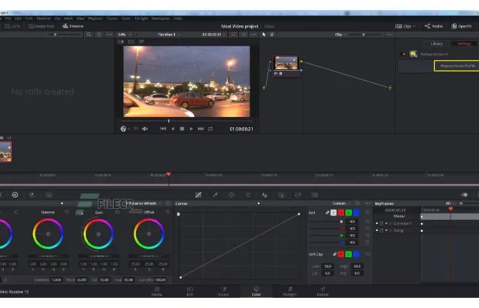Open the Timeline 1 name dropdown

pos(169,35)
